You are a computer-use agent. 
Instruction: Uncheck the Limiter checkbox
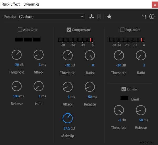[x=124, y=89]
